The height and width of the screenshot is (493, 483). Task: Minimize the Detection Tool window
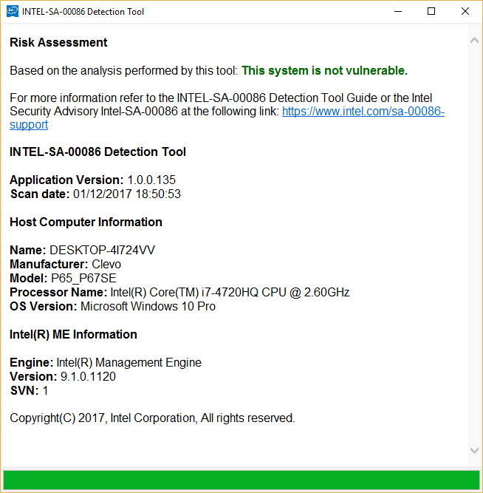point(398,11)
